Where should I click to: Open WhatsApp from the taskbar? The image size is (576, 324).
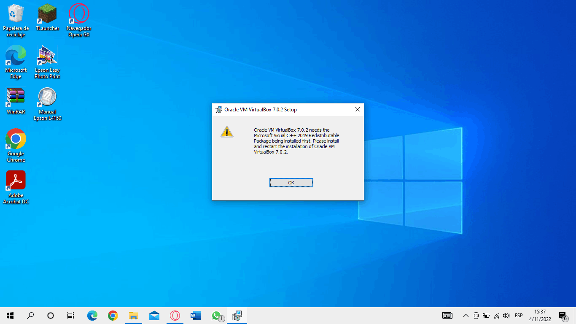216,315
